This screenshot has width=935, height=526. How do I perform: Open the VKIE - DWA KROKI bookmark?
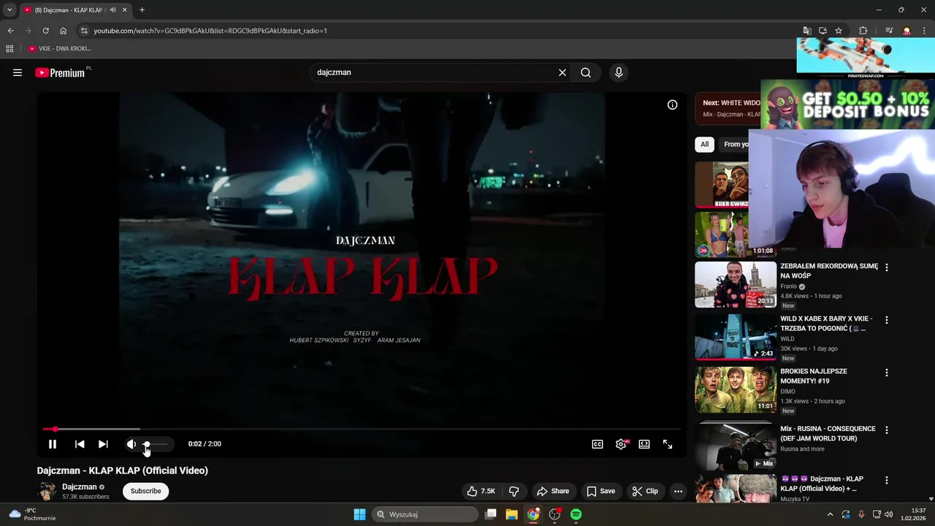(x=61, y=48)
